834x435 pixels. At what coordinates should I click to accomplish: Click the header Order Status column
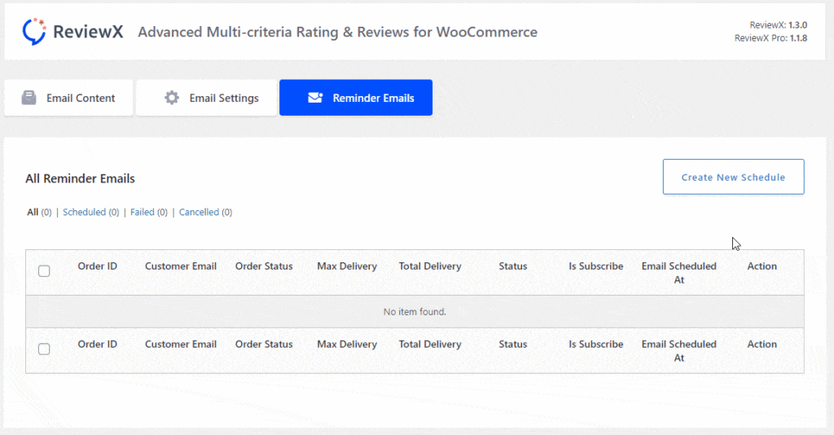tap(264, 266)
